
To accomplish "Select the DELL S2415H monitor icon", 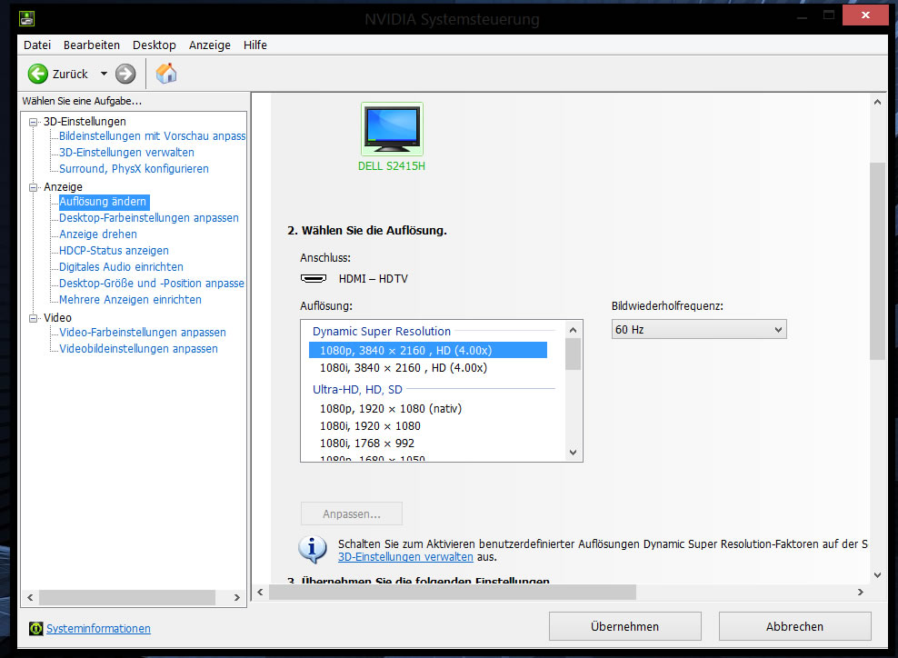I will 393,128.
